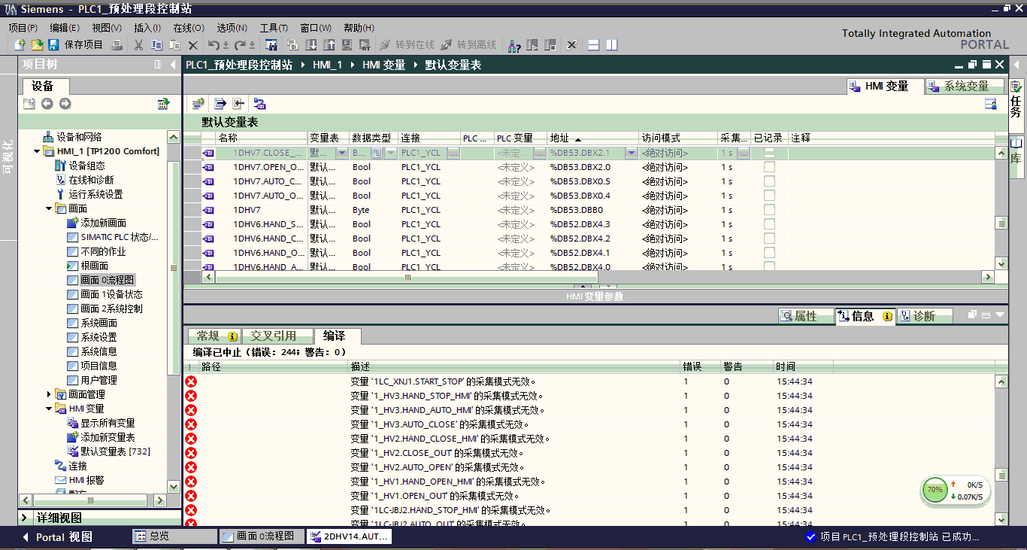The image size is (1027, 550).
Task: Click the cross-reference X icon in toolbar
Action: (571, 45)
